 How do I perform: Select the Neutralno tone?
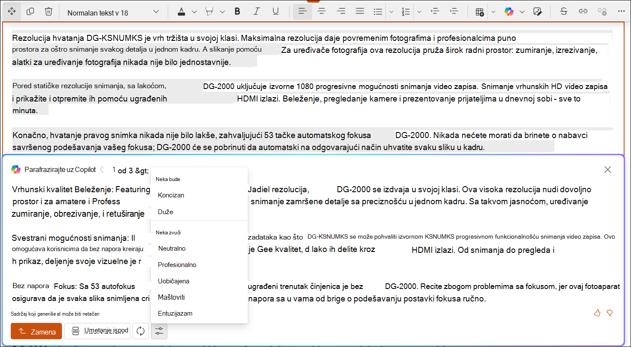coord(200,249)
